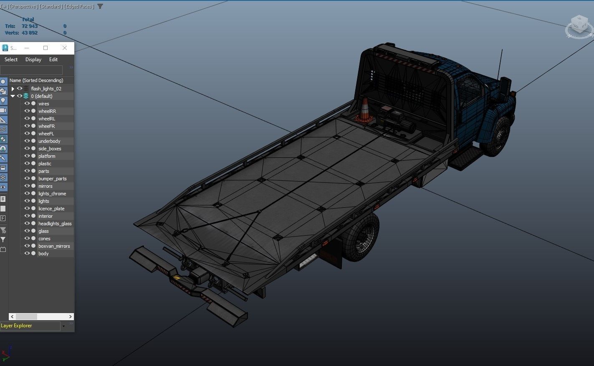Image resolution: width=594 pixels, height=366 pixels.
Task: Open the [Standard] viewport shading menu
Action: coord(51,6)
